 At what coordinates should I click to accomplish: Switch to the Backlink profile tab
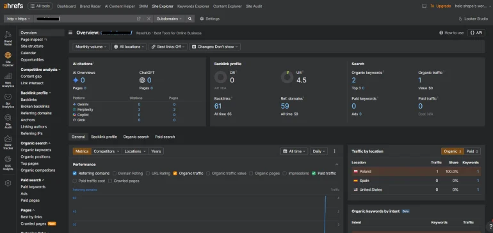tap(104, 137)
